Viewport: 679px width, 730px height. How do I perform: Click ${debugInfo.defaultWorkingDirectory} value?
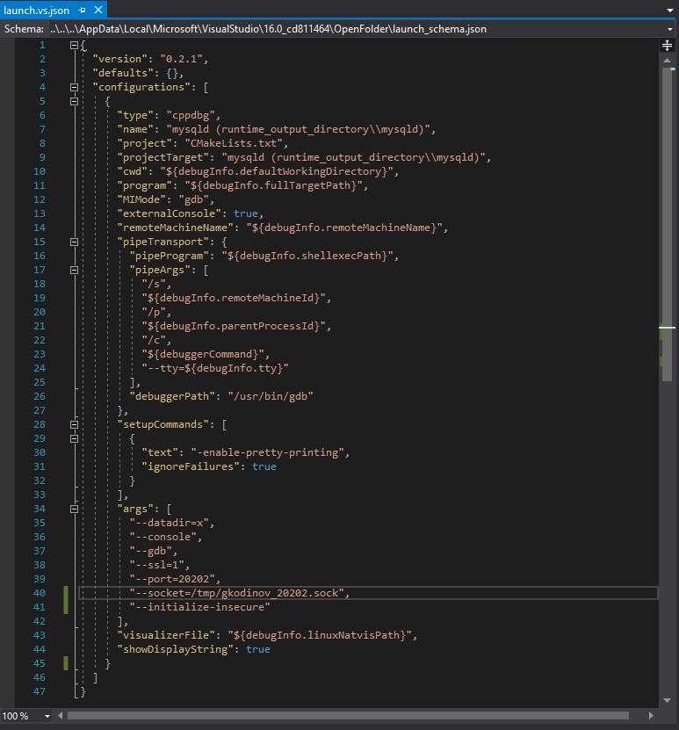(x=277, y=171)
